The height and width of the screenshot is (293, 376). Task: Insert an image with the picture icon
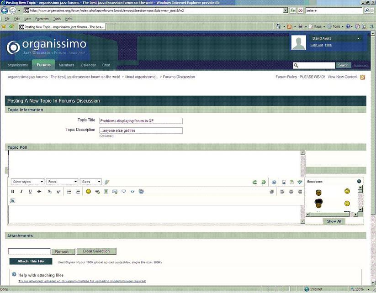[106, 191]
